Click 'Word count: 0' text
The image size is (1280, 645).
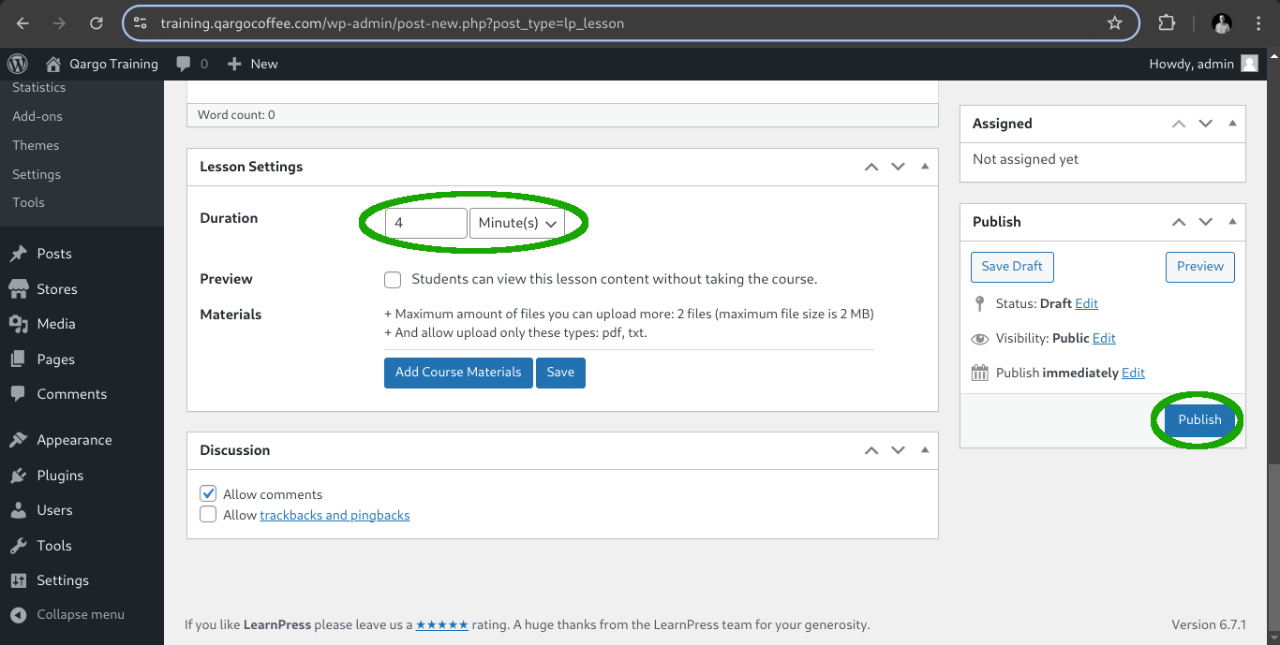click(x=236, y=115)
